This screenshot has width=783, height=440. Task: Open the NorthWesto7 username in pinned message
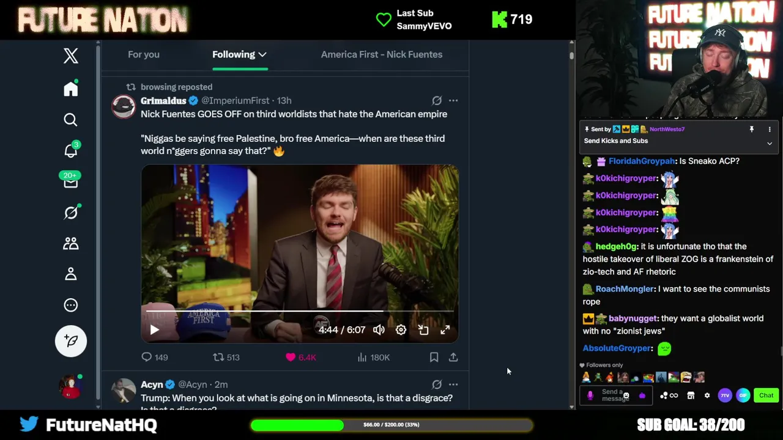[667, 129]
